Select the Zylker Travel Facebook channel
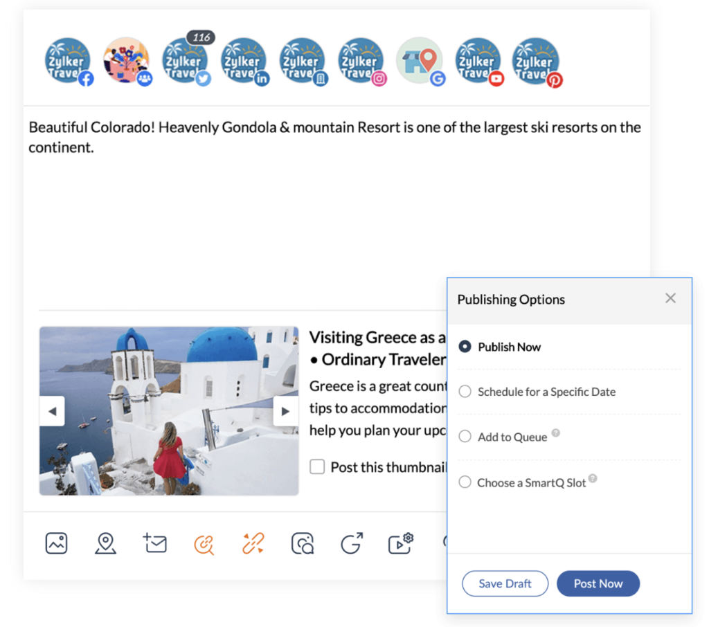 [x=69, y=61]
